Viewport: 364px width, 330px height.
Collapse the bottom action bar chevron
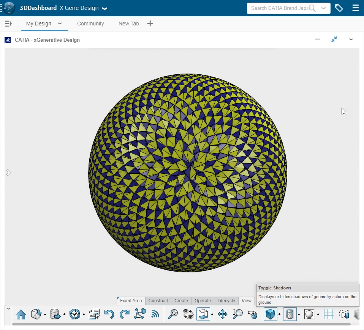tap(8, 308)
